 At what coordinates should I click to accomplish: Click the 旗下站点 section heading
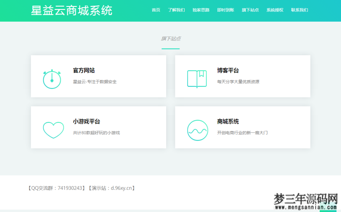click(x=170, y=39)
